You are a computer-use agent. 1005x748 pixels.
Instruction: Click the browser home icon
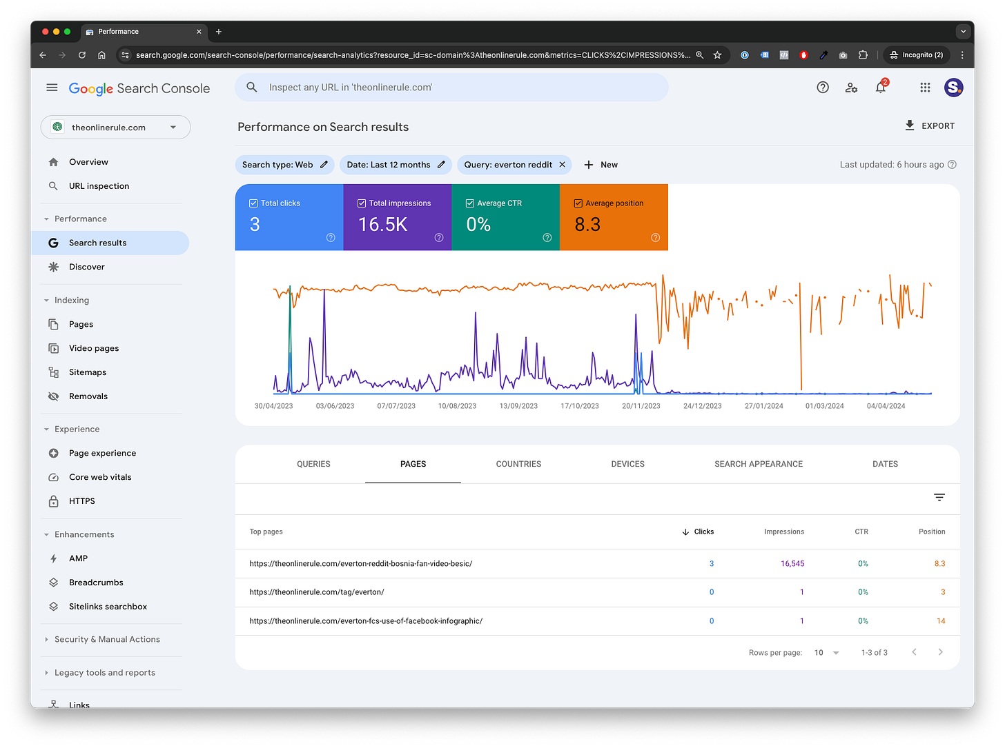point(101,55)
